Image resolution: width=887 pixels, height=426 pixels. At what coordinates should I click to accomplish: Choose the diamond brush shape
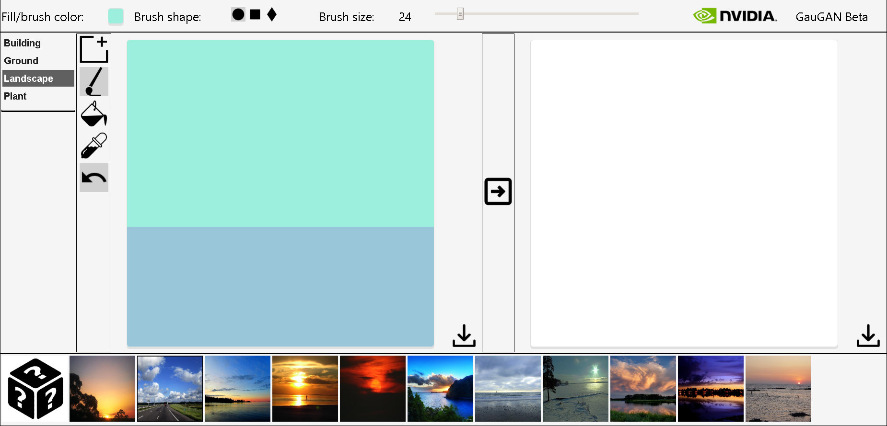272,15
